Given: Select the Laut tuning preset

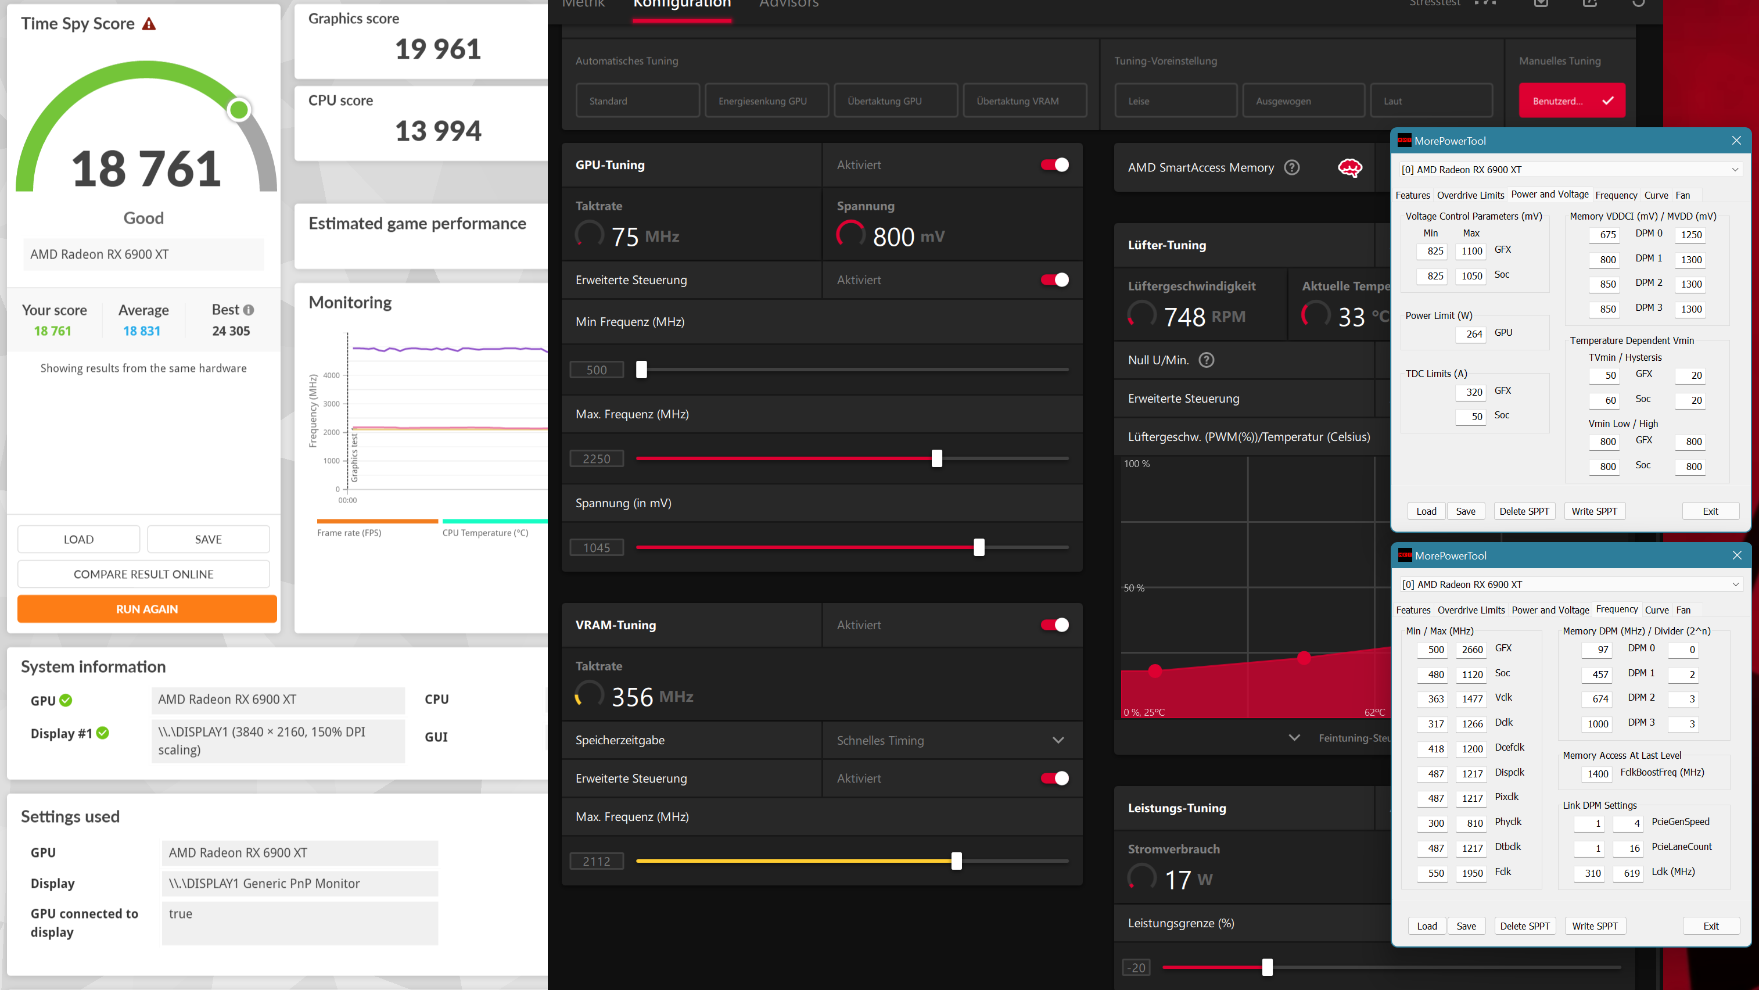Looking at the screenshot, I should tap(1431, 101).
